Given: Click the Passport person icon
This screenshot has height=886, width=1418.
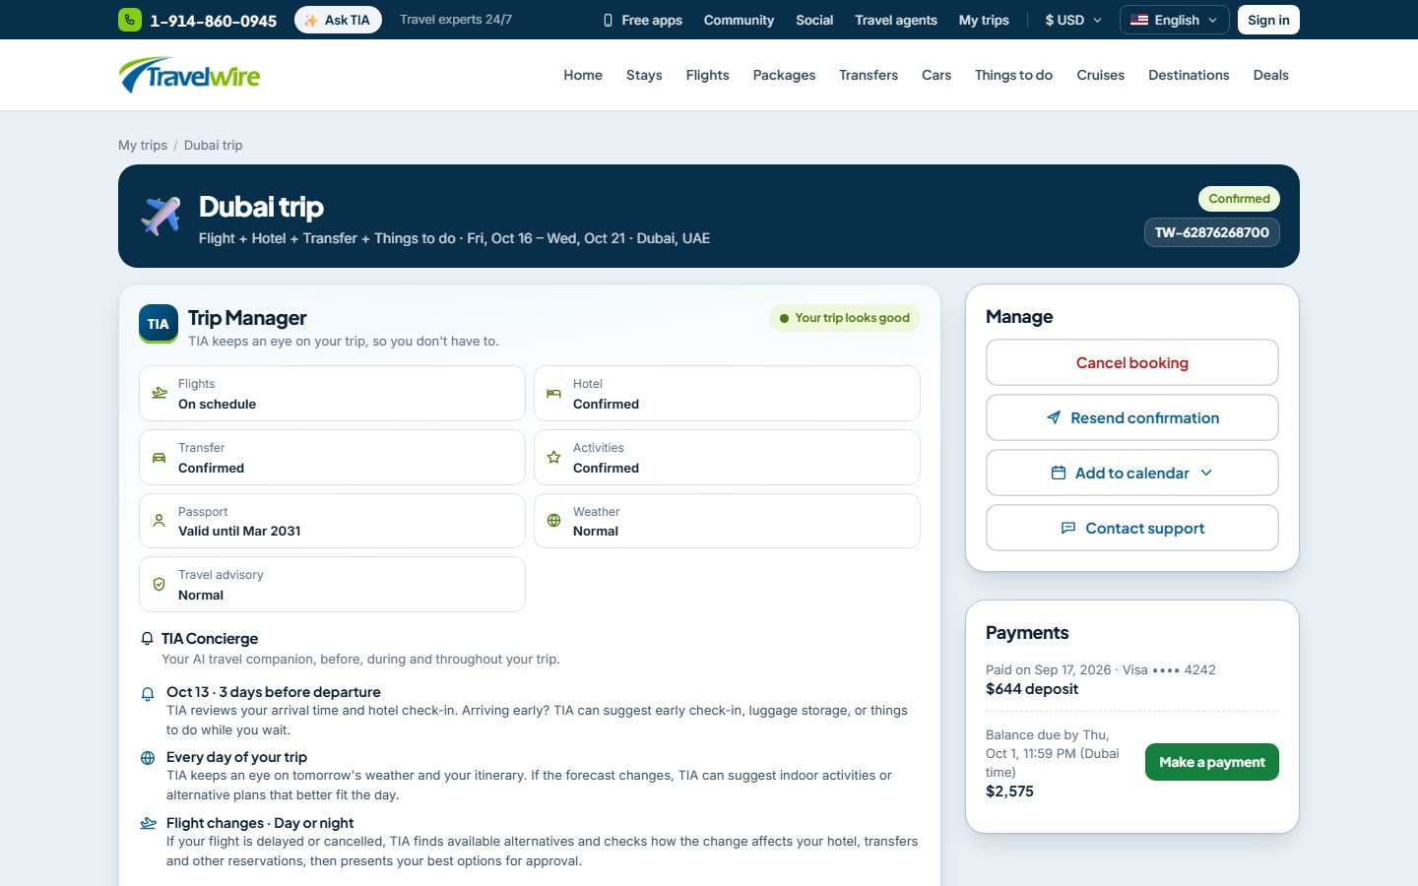Looking at the screenshot, I should coord(160,521).
